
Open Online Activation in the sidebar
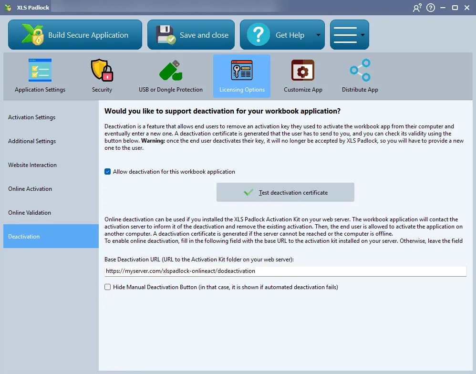pos(51,189)
